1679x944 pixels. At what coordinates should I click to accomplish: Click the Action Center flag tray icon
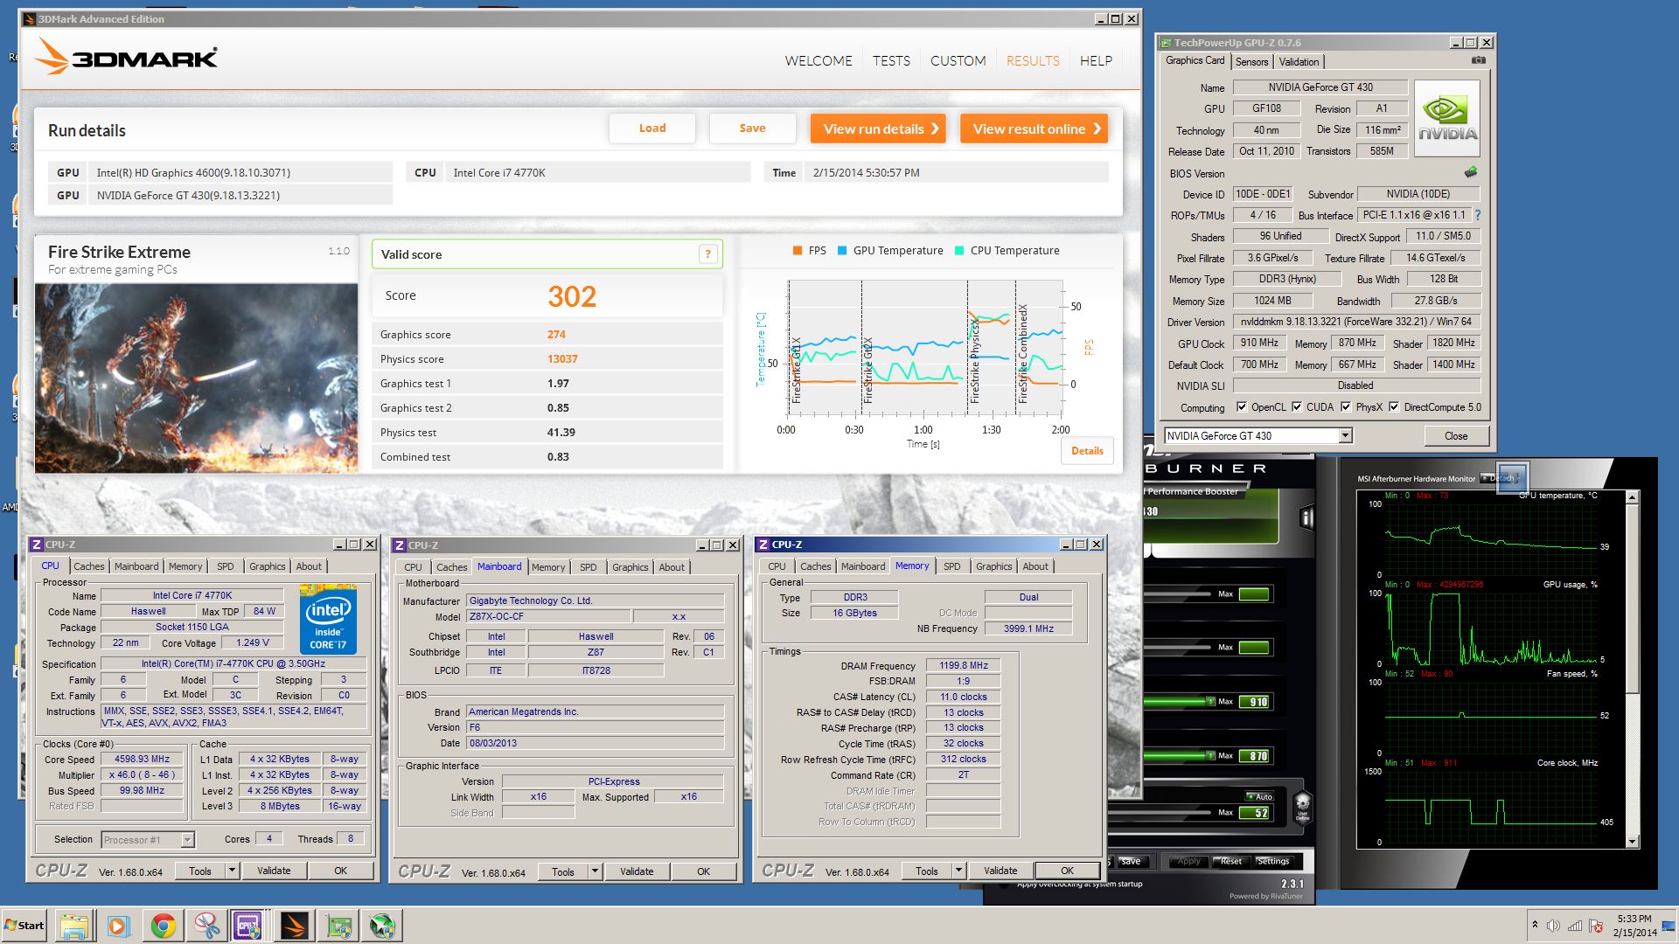coord(1595,926)
